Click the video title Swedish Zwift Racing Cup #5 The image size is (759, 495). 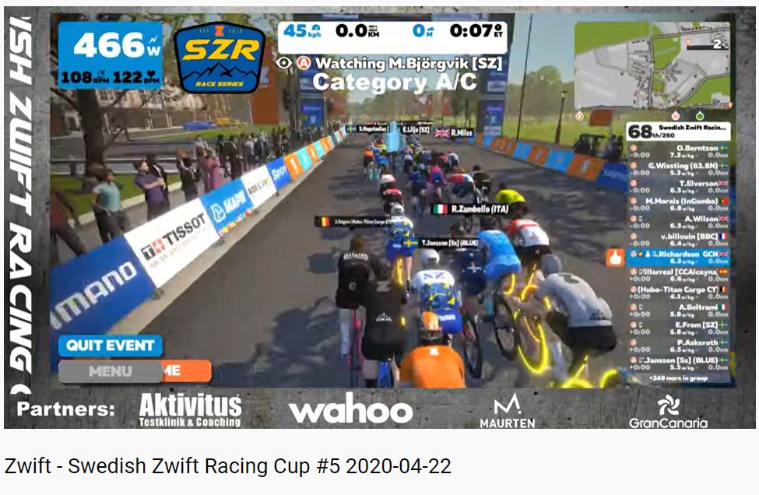(228, 466)
